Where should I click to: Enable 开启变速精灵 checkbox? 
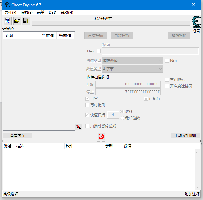pyautogui.click(x=167, y=86)
